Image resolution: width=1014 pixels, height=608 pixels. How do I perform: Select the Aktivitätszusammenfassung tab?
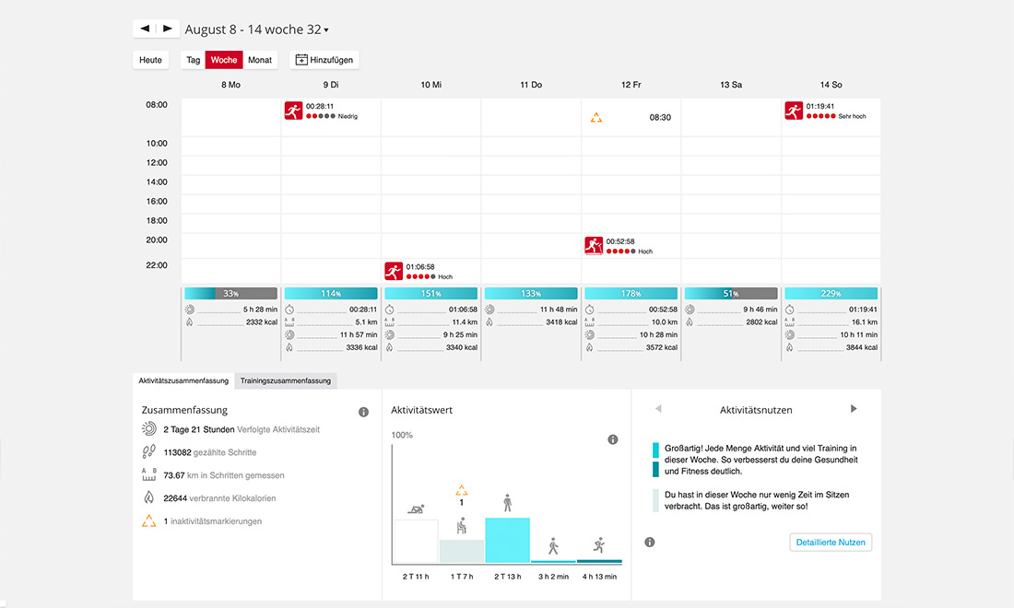[183, 380]
